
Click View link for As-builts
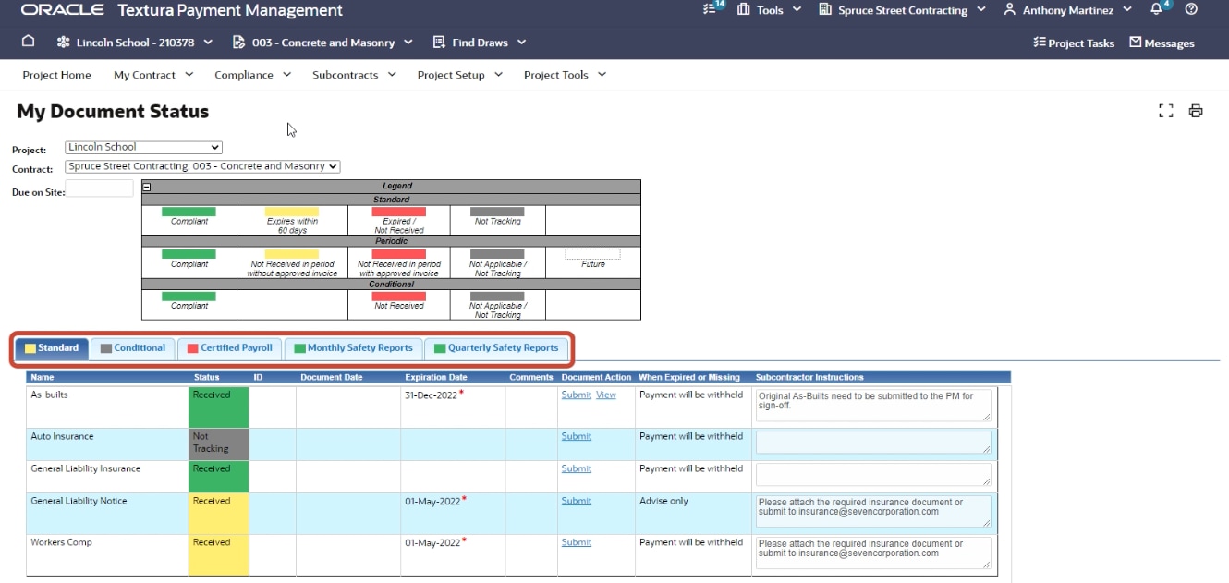click(x=605, y=395)
